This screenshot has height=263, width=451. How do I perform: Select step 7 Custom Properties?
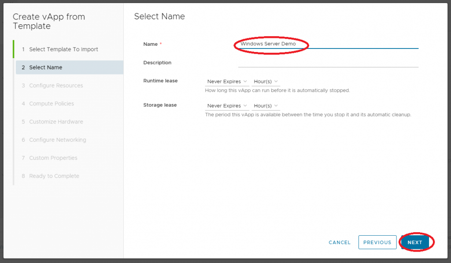(70, 158)
